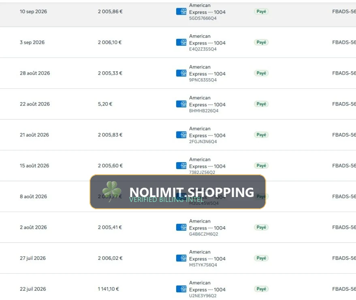Viewport: 356px width, 300px height.
Task: Select the date 2 août 2026
Action: coord(33,227)
